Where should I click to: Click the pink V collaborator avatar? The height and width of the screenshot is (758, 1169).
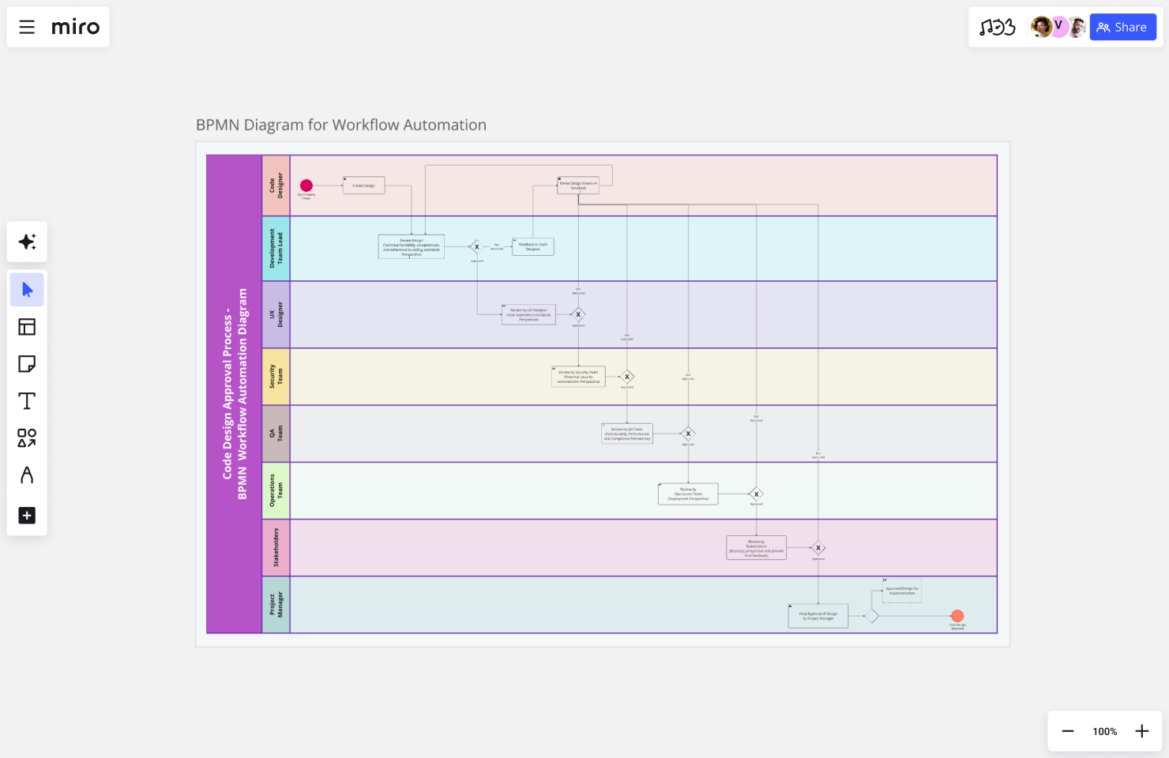coord(1058,26)
